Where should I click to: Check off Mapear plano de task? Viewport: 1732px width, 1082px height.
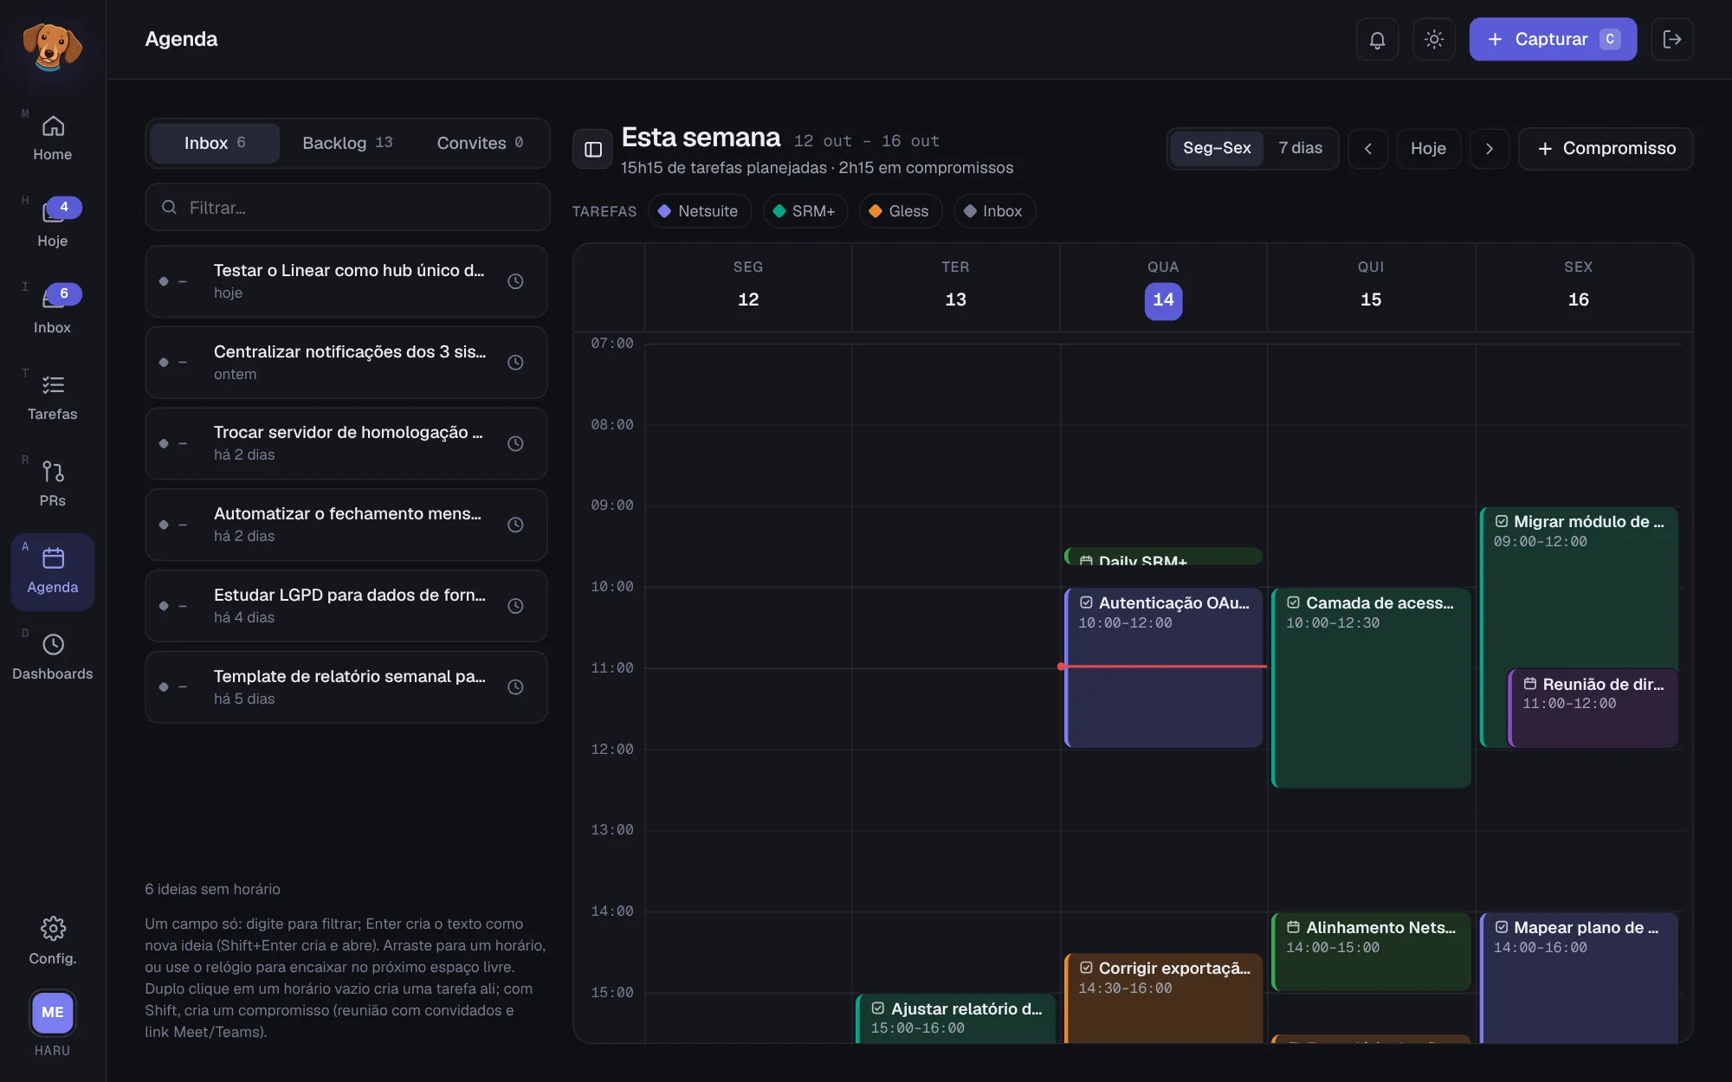click(1502, 927)
